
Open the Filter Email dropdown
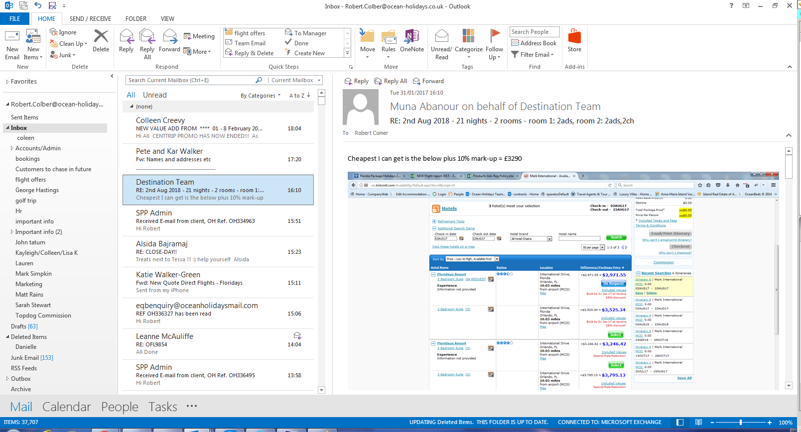pos(533,55)
